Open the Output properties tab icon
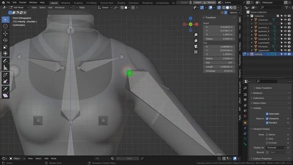The height and width of the screenshot is (165, 293). point(245,100)
